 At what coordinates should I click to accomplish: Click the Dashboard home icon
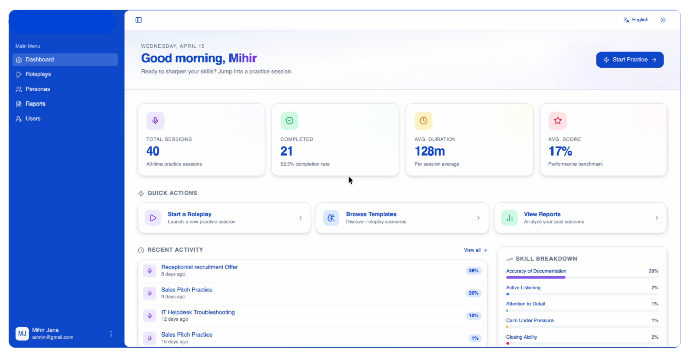[x=19, y=60]
